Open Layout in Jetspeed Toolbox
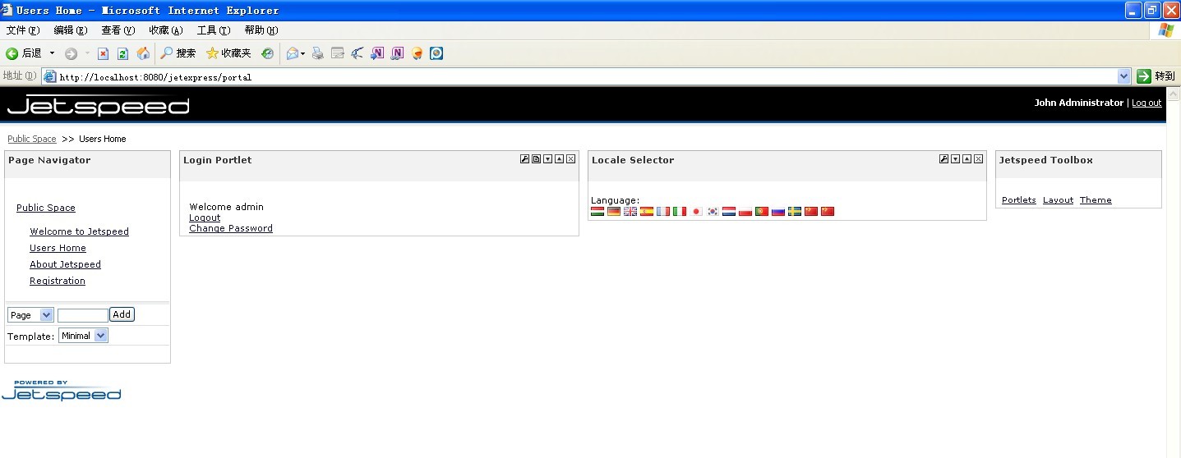The height and width of the screenshot is (458, 1181). pyautogui.click(x=1059, y=200)
